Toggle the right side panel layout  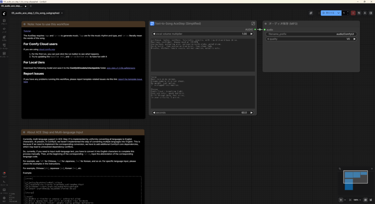371,13
